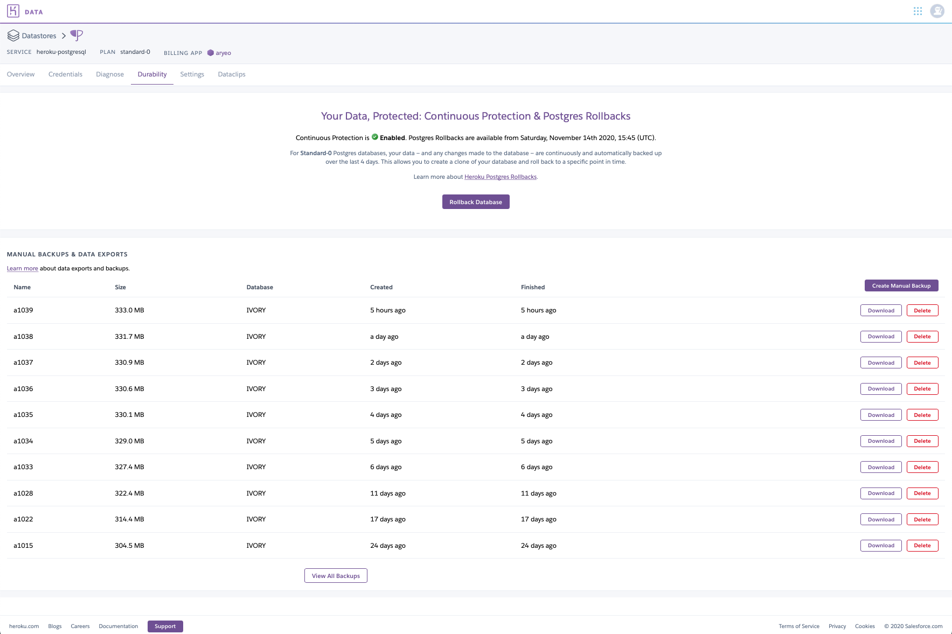Click the Finished column header
952x634 pixels.
tap(533, 287)
